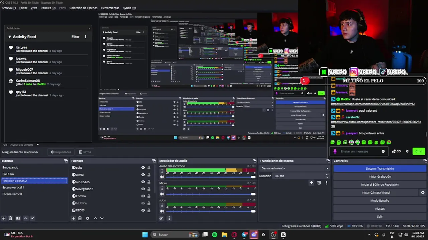This screenshot has height=240, width=428.
Task: Open the Herramientas menu
Action: click(x=110, y=8)
